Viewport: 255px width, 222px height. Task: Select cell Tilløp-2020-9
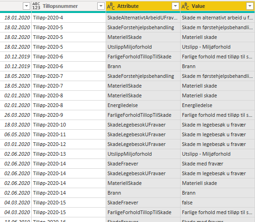(68, 115)
